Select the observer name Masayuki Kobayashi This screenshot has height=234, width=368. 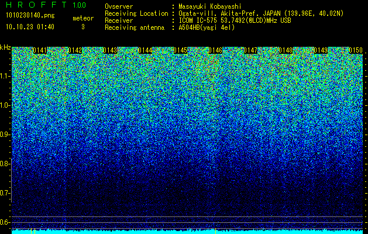coord(210,6)
